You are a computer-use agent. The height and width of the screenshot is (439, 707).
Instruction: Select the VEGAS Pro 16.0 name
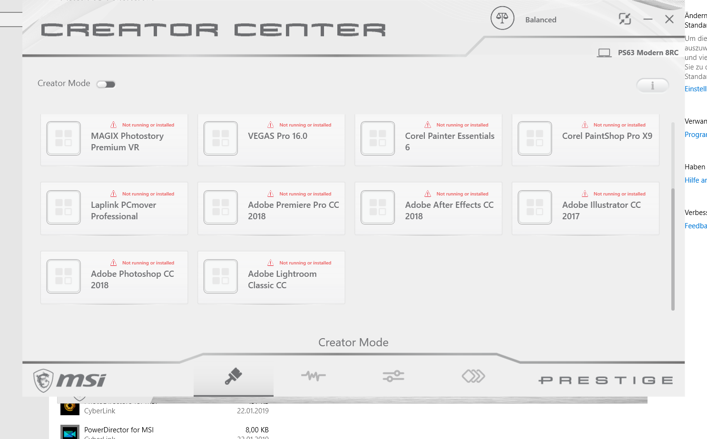pos(277,136)
